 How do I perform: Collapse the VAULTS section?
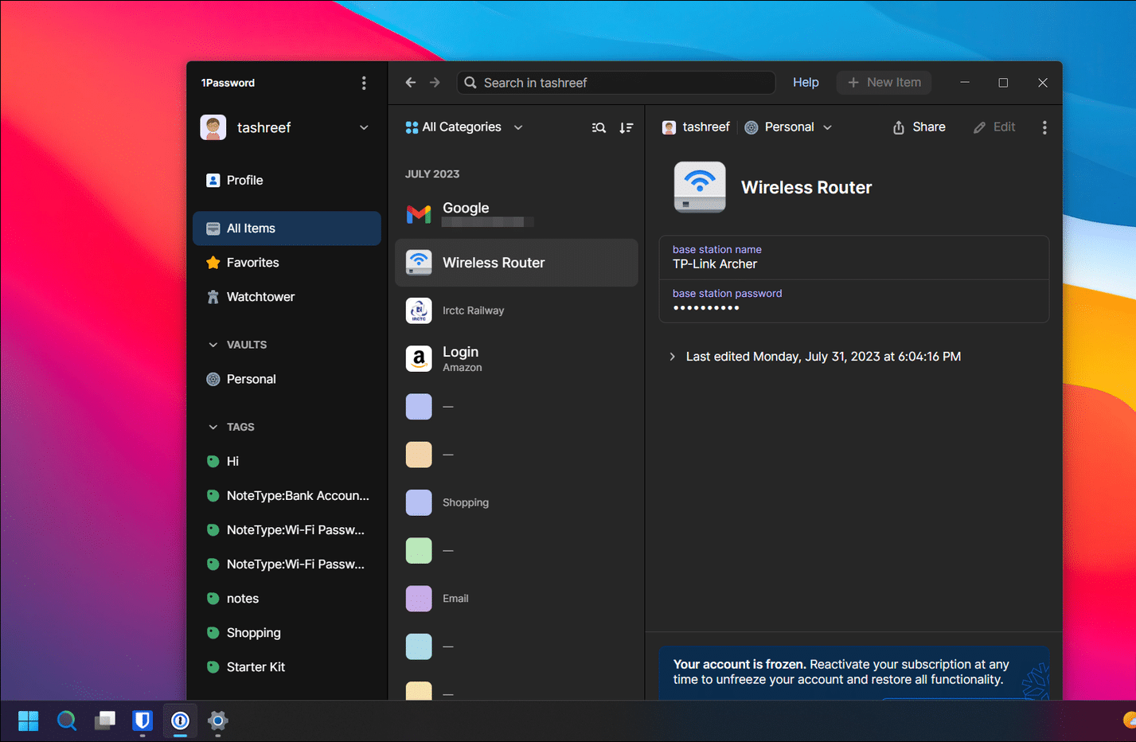click(213, 345)
